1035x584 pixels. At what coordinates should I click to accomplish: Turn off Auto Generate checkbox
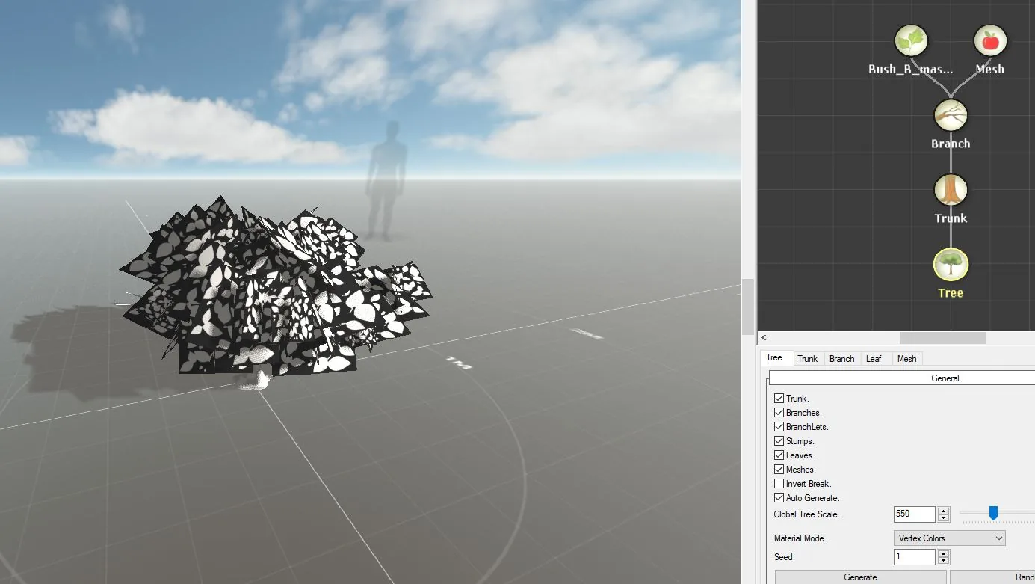(x=779, y=498)
